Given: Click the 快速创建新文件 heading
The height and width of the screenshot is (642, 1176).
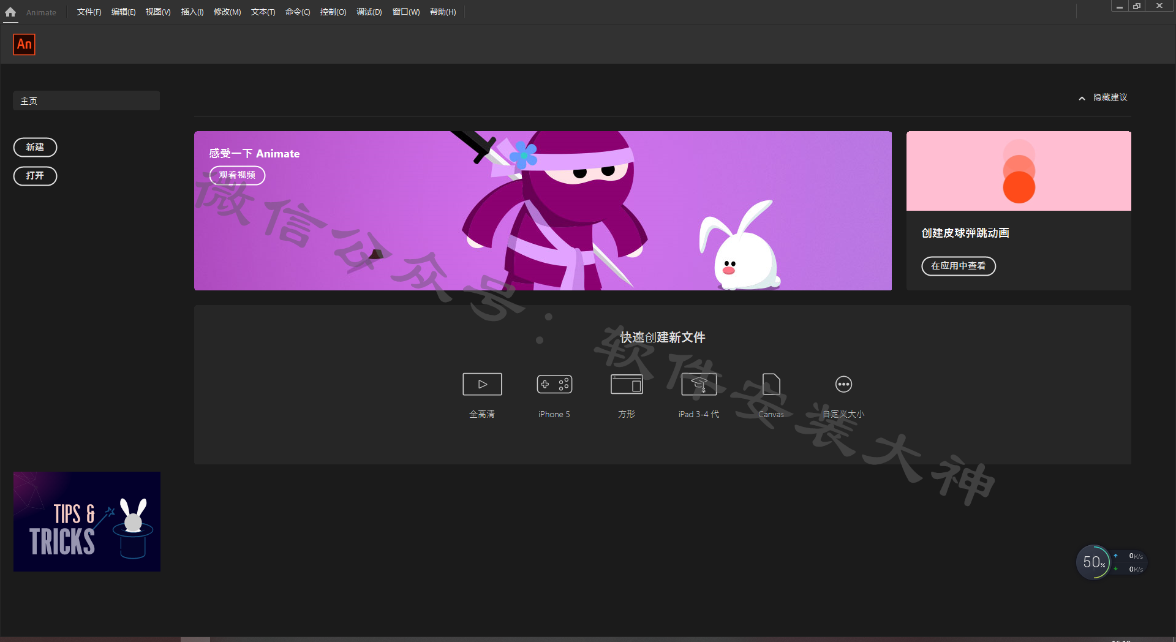Looking at the screenshot, I should pyautogui.click(x=663, y=338).
